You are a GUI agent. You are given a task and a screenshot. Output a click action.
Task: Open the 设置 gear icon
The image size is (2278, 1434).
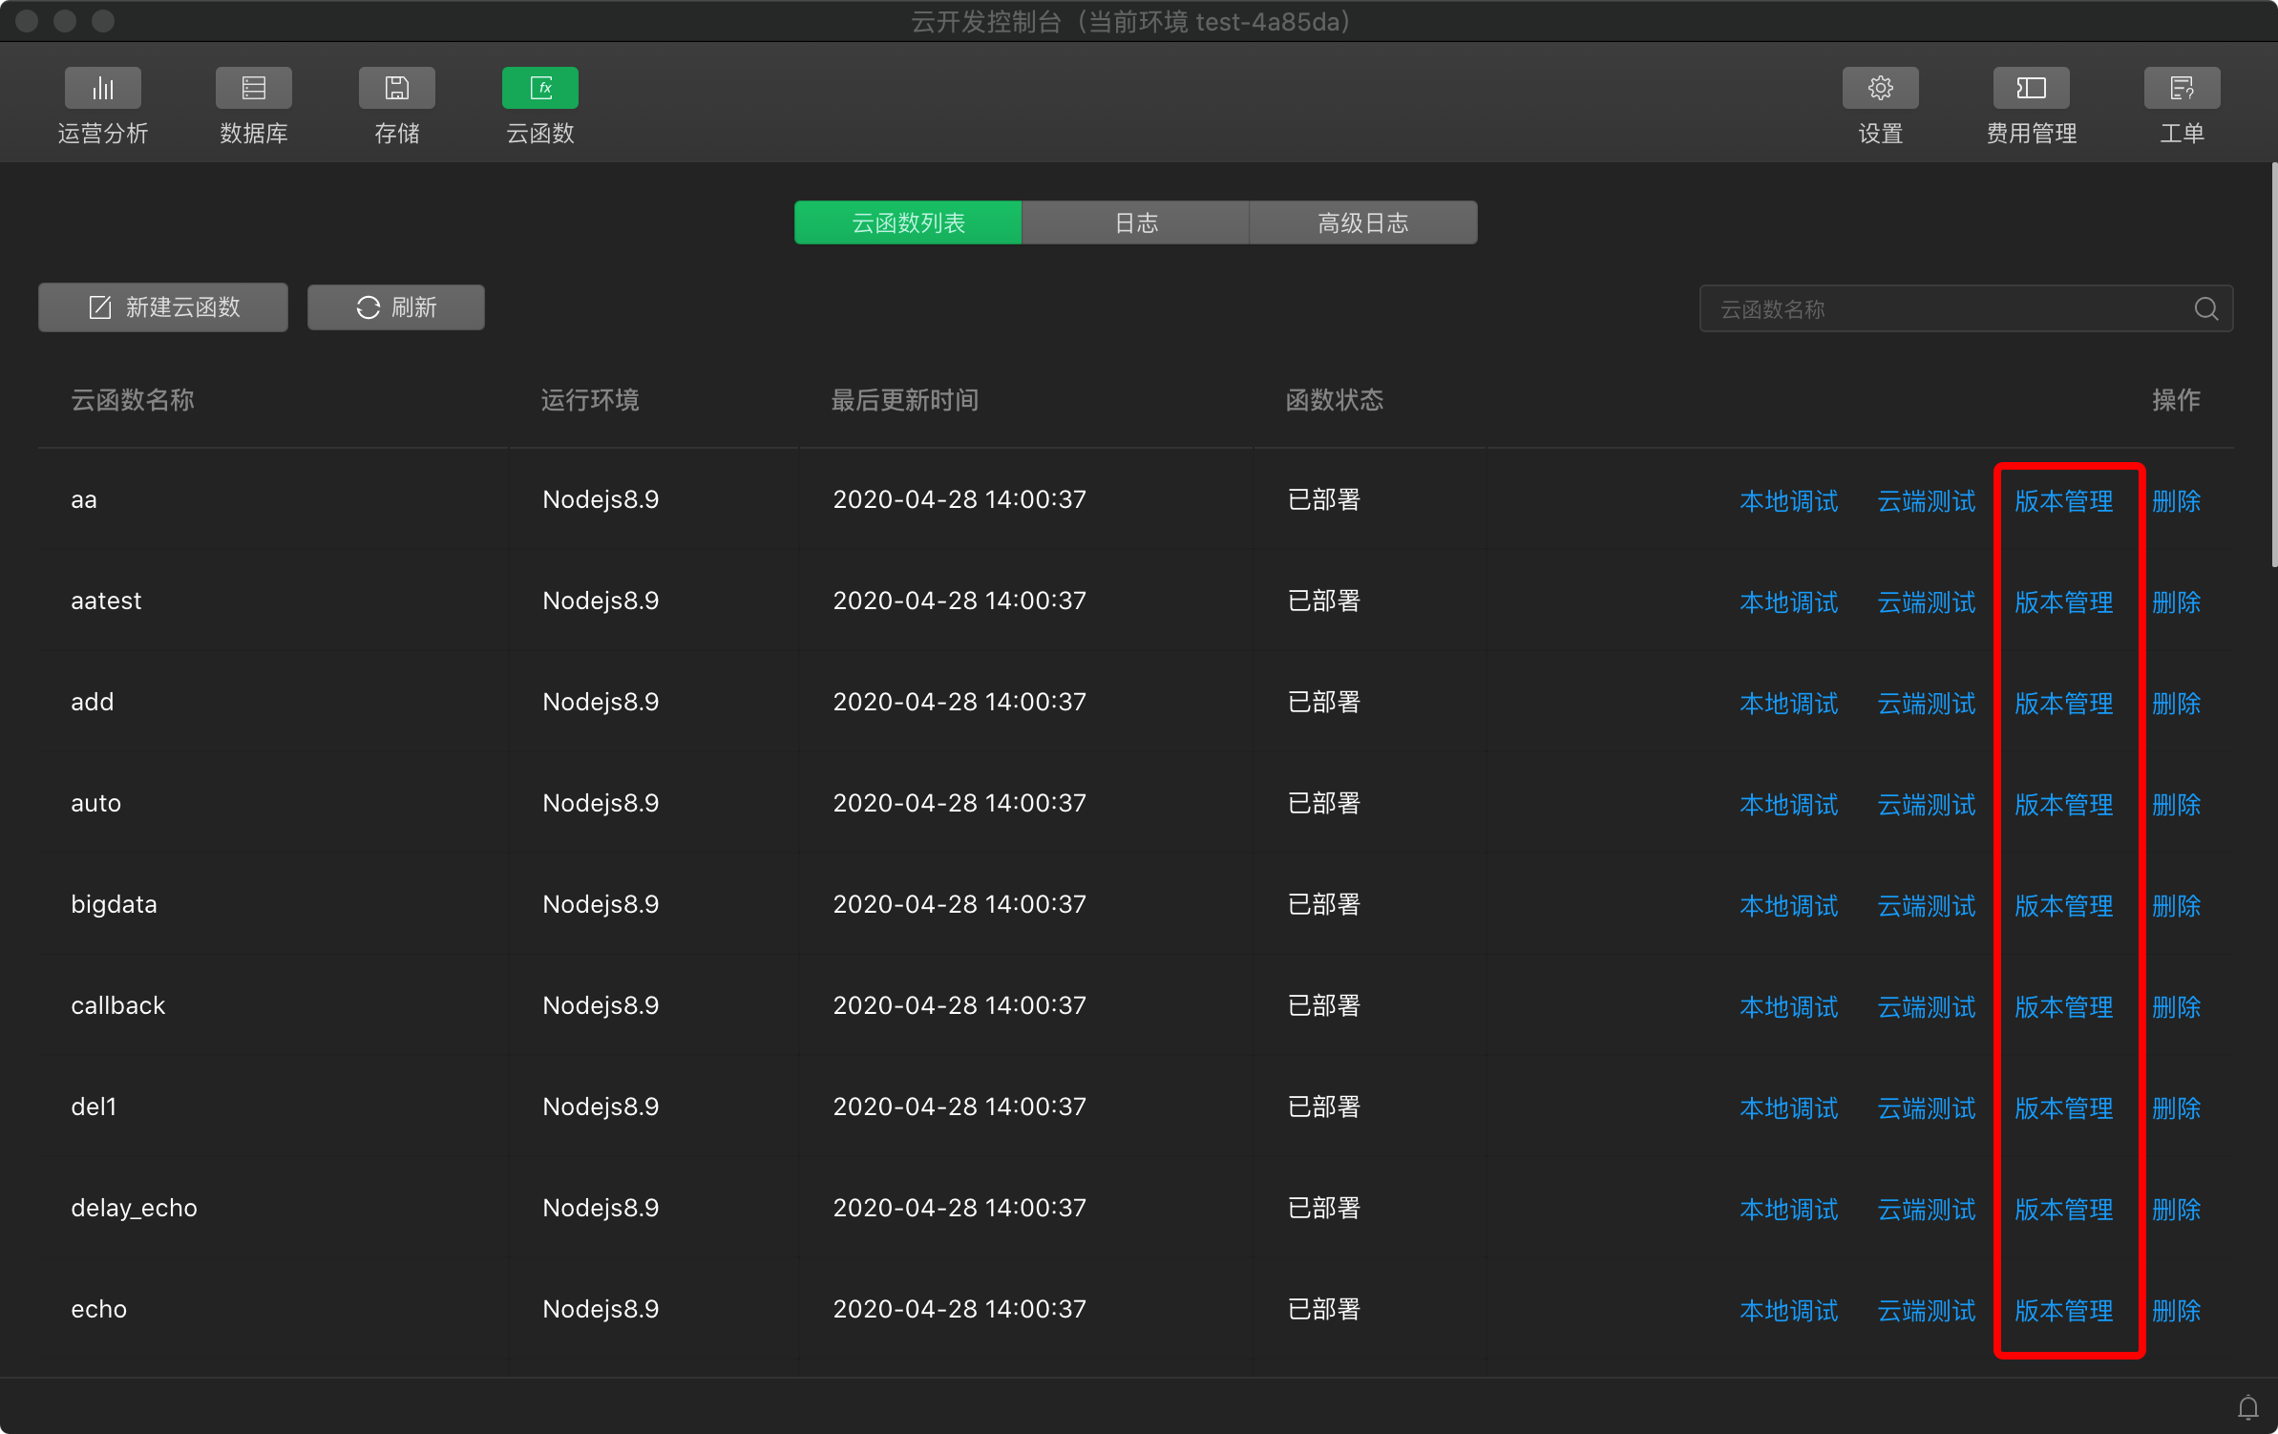1881,88
